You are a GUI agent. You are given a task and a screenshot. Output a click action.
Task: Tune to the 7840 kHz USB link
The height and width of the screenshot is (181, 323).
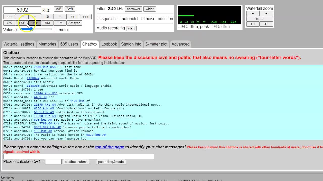45,67
